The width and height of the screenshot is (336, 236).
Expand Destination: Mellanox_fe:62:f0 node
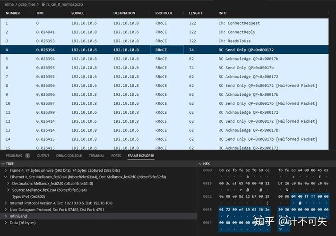[8, 183]
